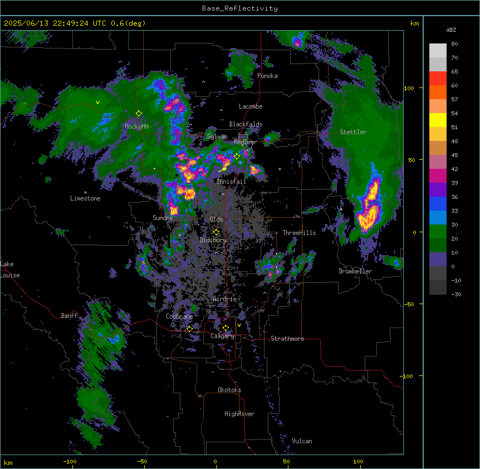Click the ThreeHills label
The width and height of the screenshot is (480, 469).
(299, 233)
